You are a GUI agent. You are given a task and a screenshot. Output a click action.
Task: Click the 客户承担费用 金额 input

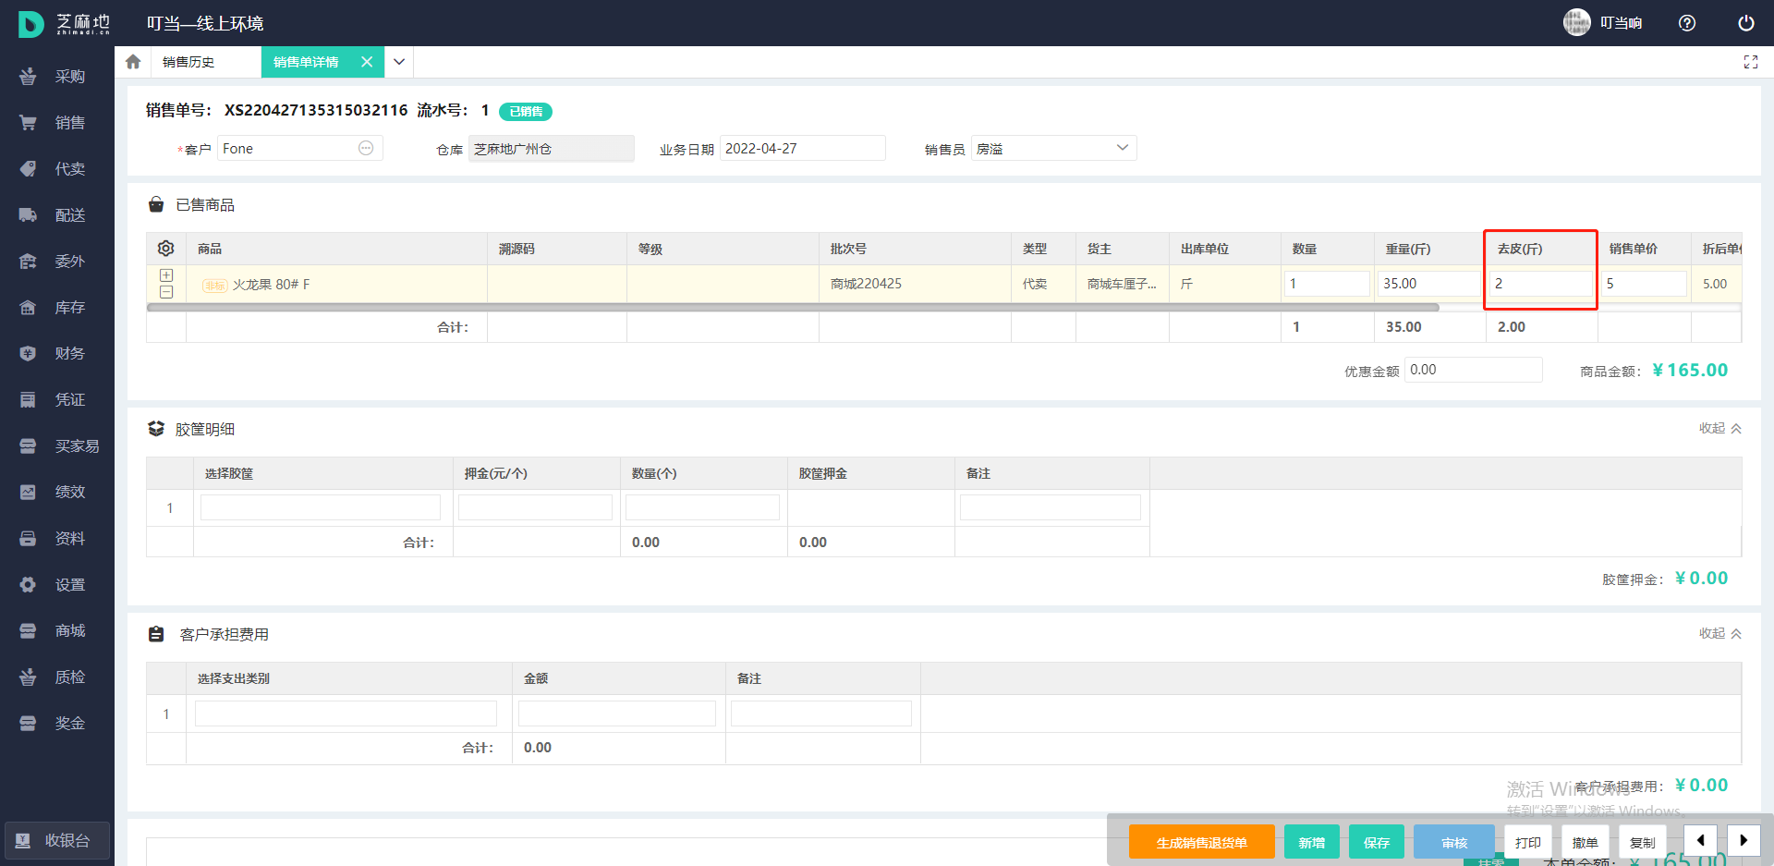tap(617, 714)
